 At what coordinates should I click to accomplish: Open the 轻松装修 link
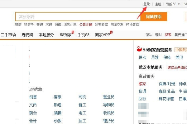point(132,25)
